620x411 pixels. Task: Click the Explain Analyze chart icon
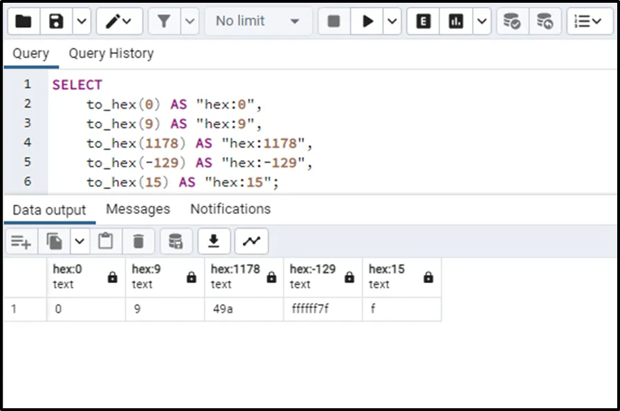pos(456,21)
